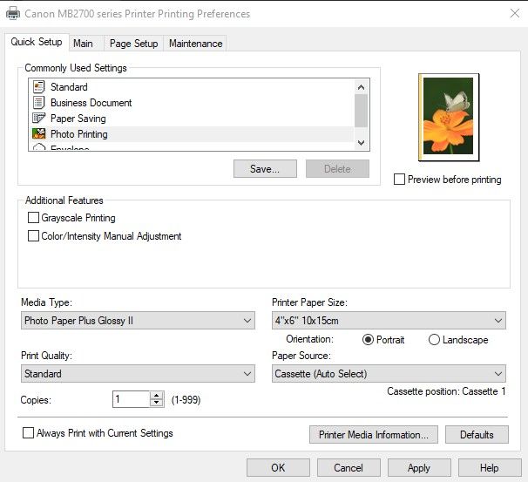Open the Maintenance tab
Screen dimensions: 528x482
[x=195, y=44]
